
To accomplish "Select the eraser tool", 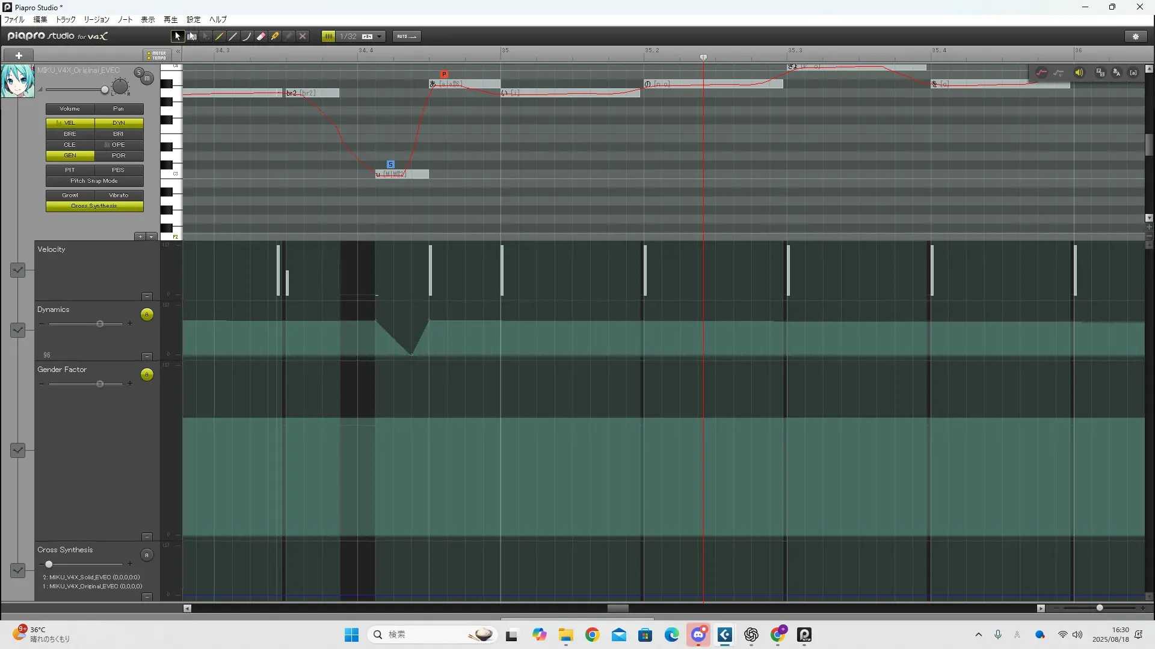I will pos(261,37).
